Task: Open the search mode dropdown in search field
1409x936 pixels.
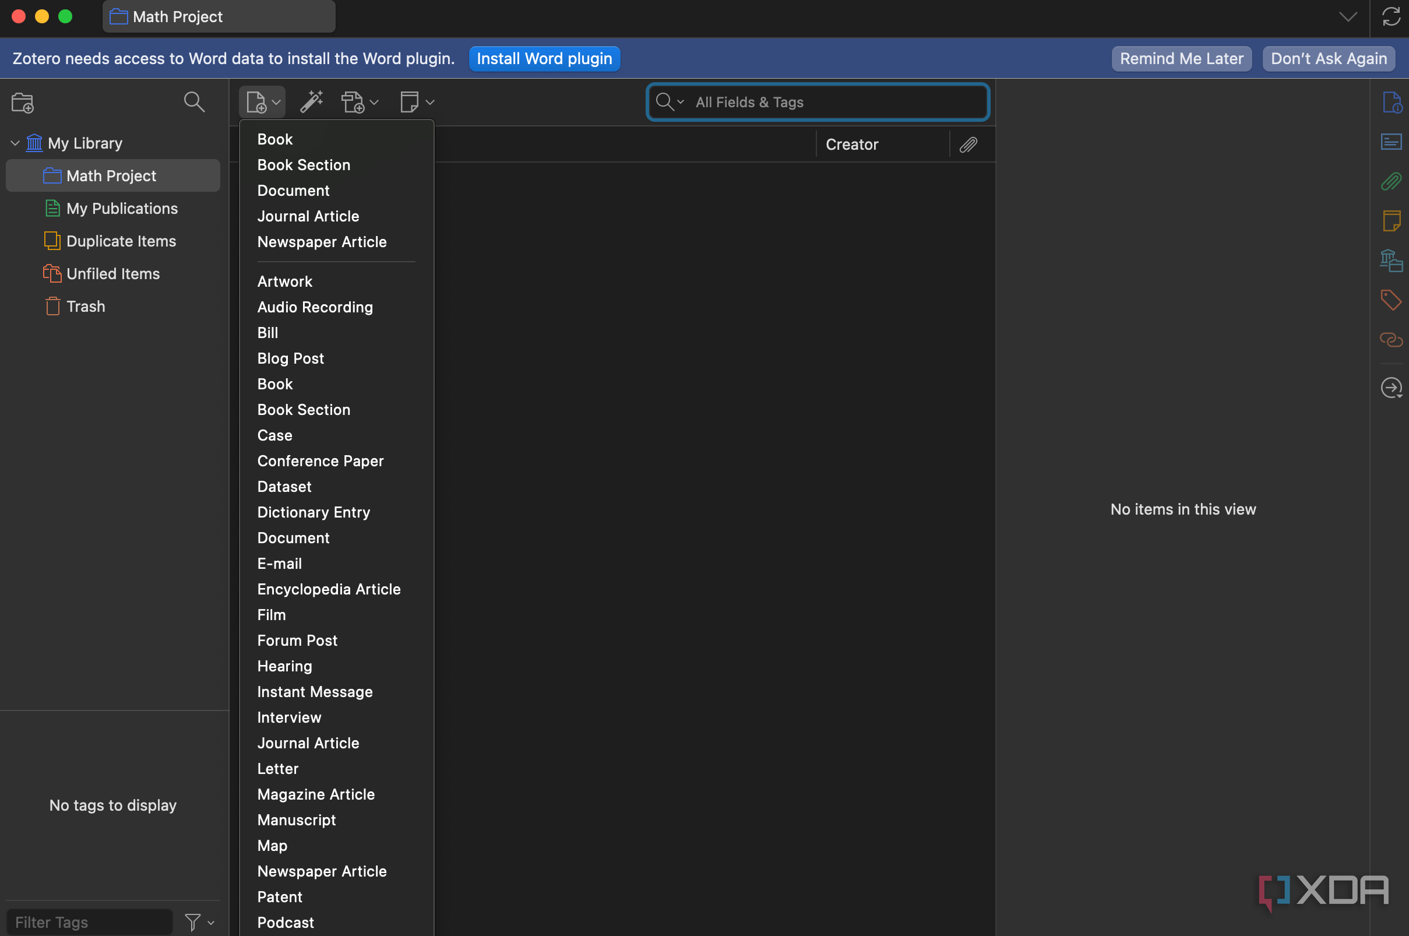Action: (x=670, y=102)
